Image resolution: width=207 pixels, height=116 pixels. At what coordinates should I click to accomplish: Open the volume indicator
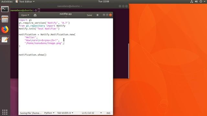[196, 2]
